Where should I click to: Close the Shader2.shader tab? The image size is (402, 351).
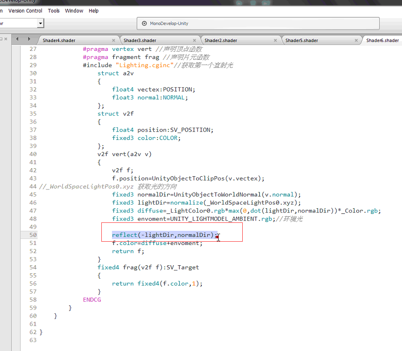click(275, 40)
